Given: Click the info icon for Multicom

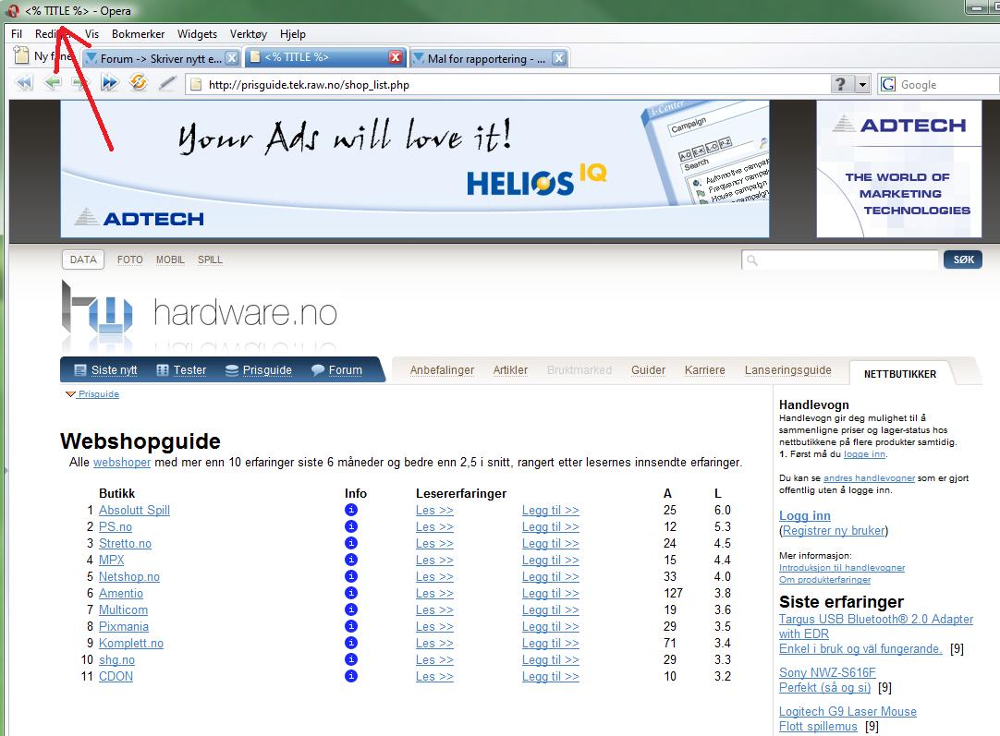Looking at the screenshot, I should click(351, 609).
